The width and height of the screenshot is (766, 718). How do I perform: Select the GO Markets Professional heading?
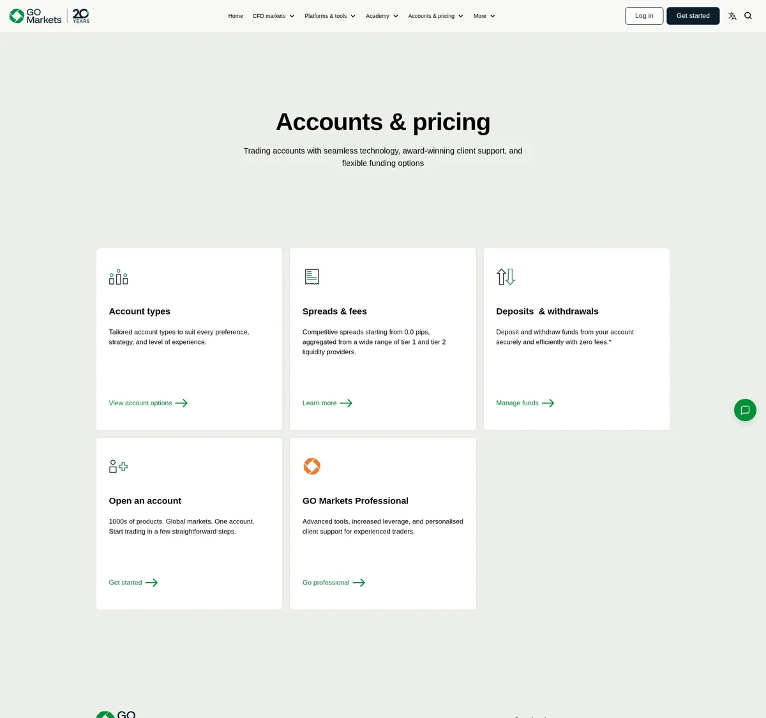pyautogui.click(x=356, y=501)
